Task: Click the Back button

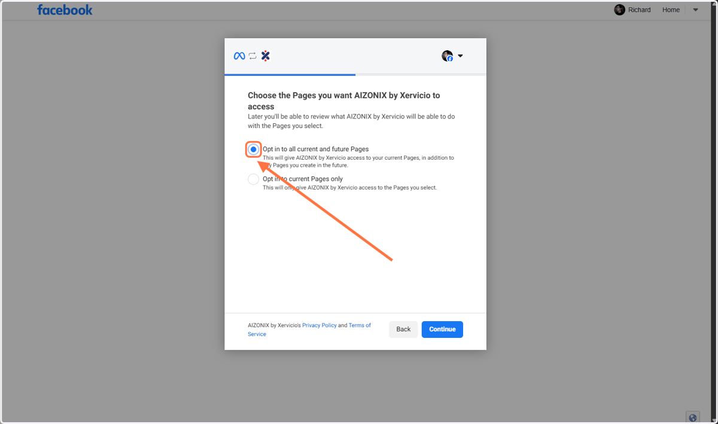Action: 403,330
